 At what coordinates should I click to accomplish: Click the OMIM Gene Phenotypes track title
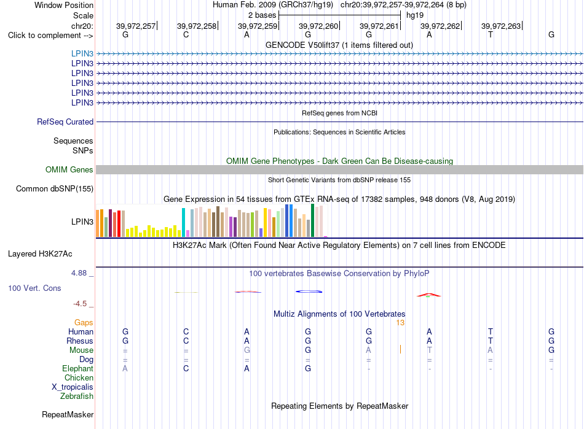pos(339,161)
